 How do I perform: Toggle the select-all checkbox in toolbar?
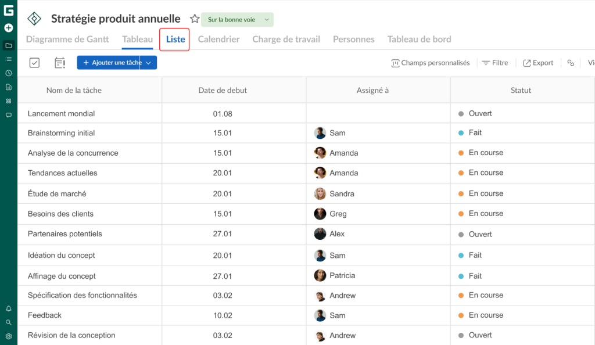[34, 63]
